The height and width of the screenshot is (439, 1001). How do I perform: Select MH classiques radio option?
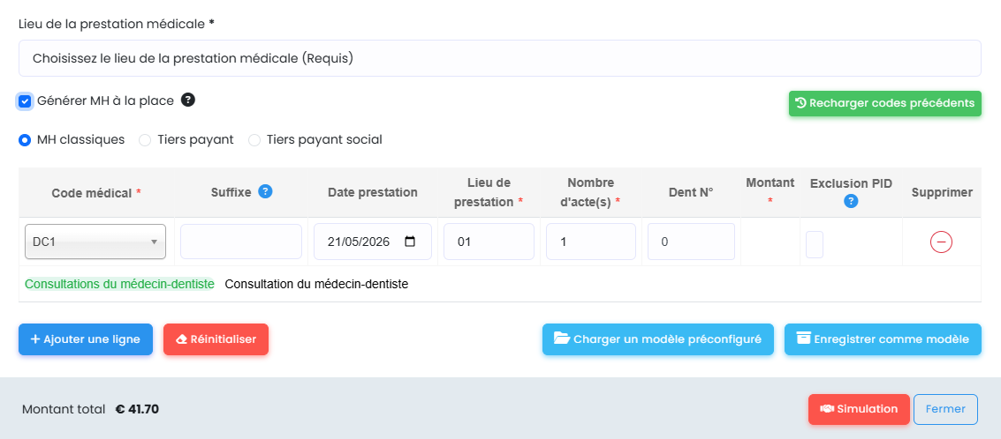[25, 140]
